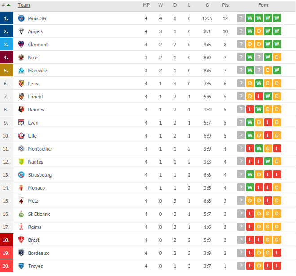This screenshot has height=276, width=296.
Task: Click Paris SG's last green W form badge
Action: coord(277,18)
